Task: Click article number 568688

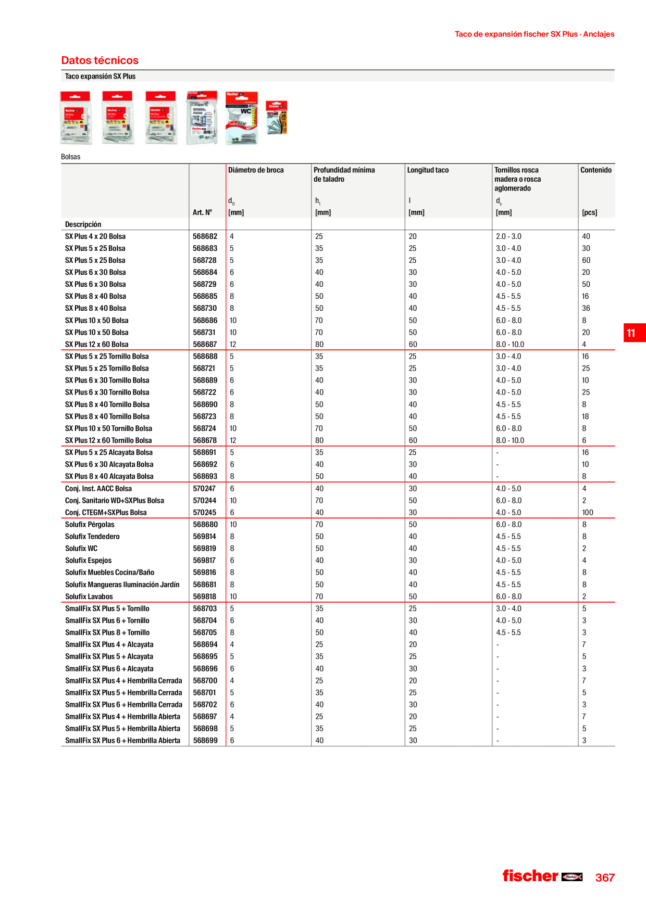Action: tap(205, 357)
